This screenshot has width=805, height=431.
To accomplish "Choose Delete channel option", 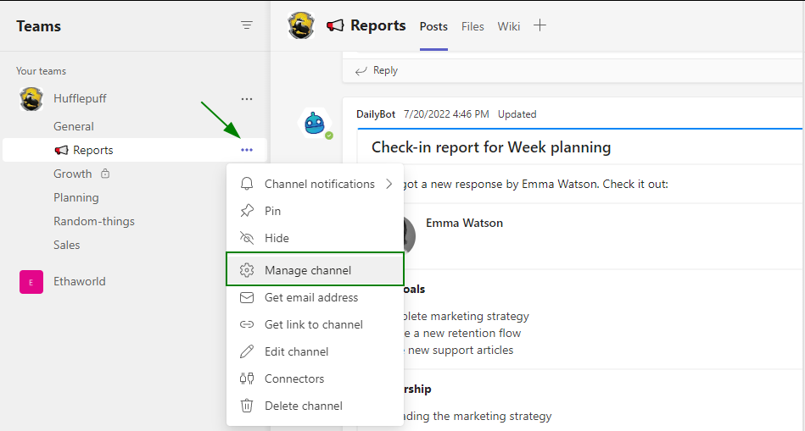I will point(316,406).
